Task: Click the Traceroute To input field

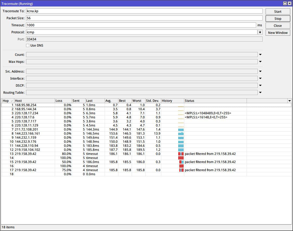Action: tap(144, 11)
